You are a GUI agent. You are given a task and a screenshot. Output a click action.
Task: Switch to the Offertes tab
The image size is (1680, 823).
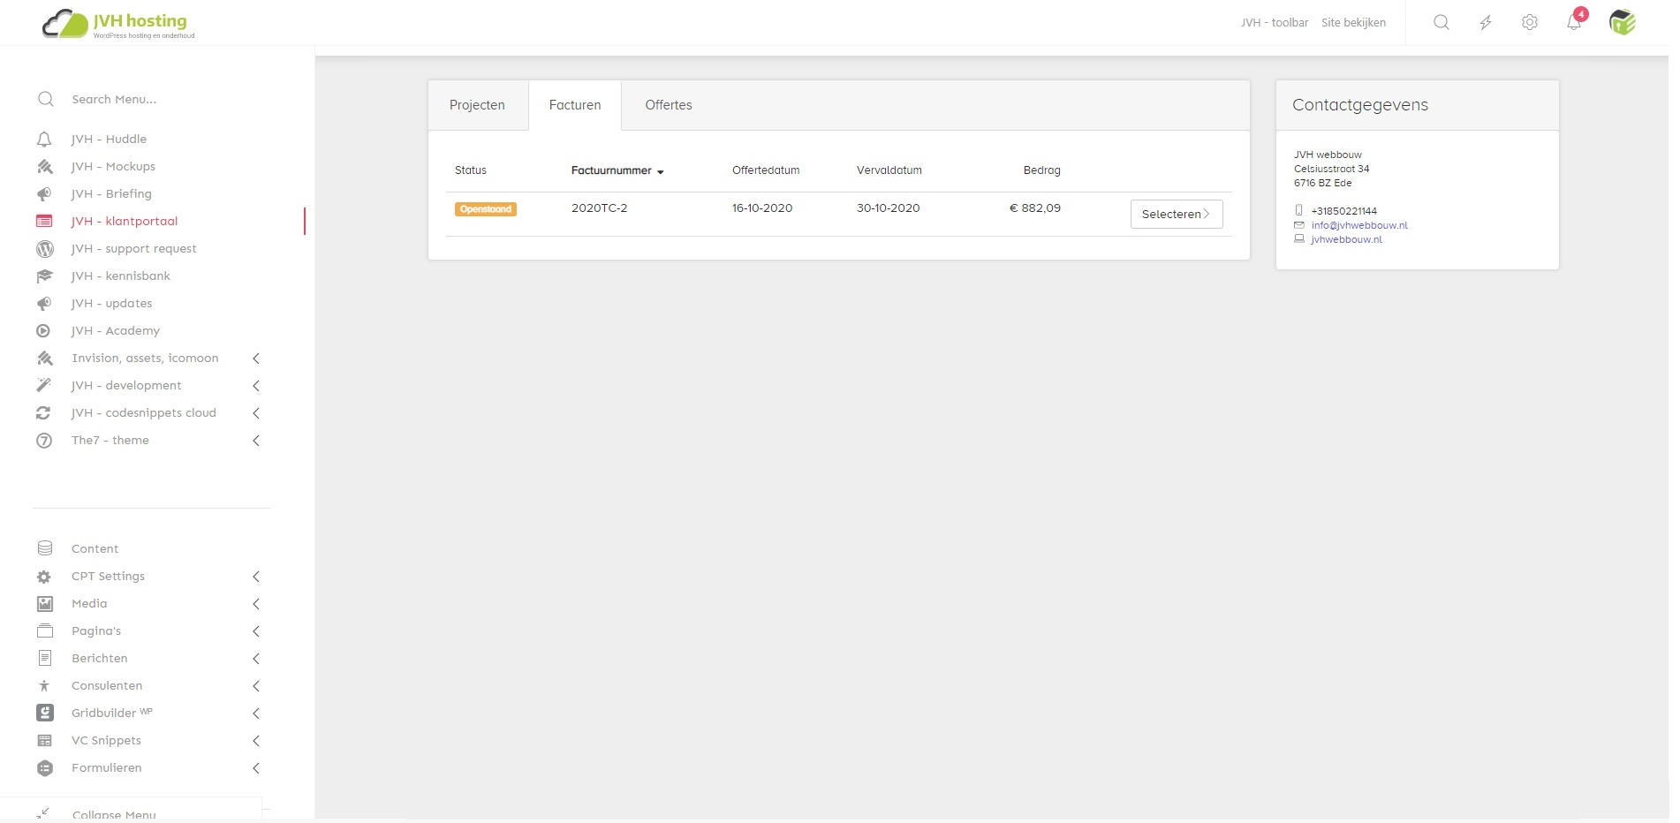point(668,105)
